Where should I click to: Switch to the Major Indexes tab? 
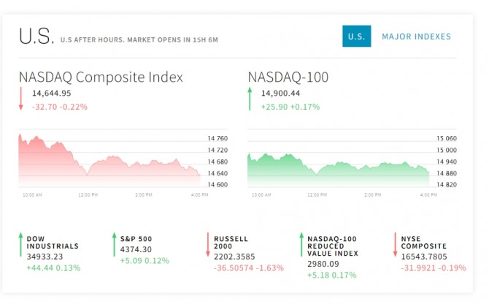click(x=416, y=37)
